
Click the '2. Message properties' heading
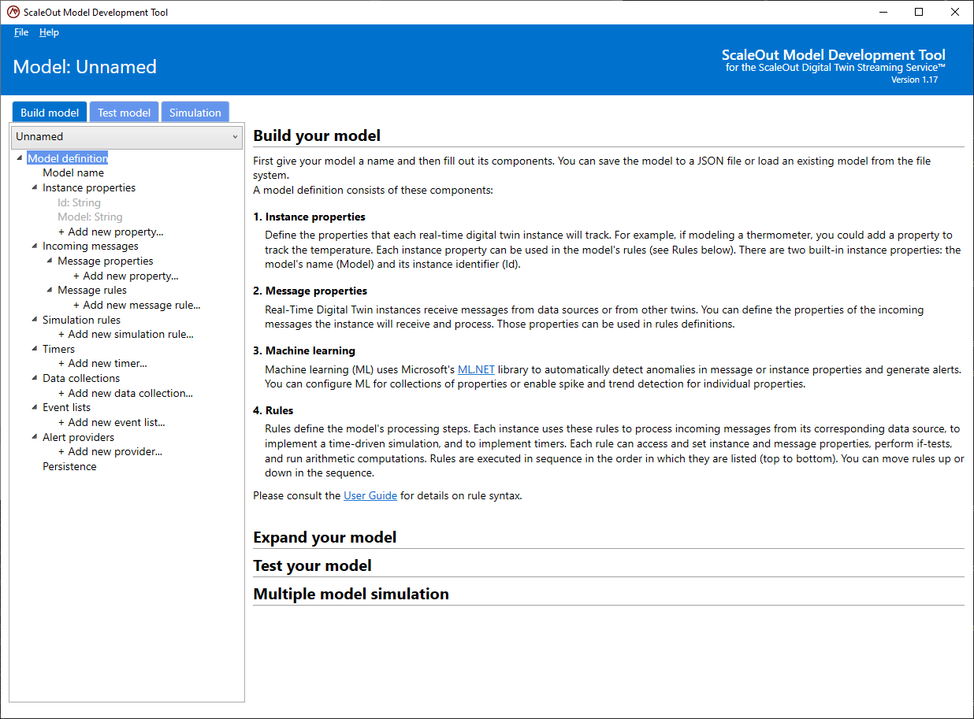coord(310,291)
